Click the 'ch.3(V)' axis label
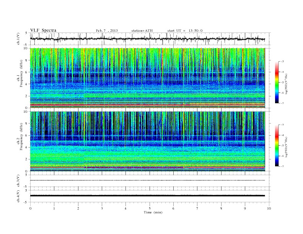The image size is (303, 234). coord(18,181)
